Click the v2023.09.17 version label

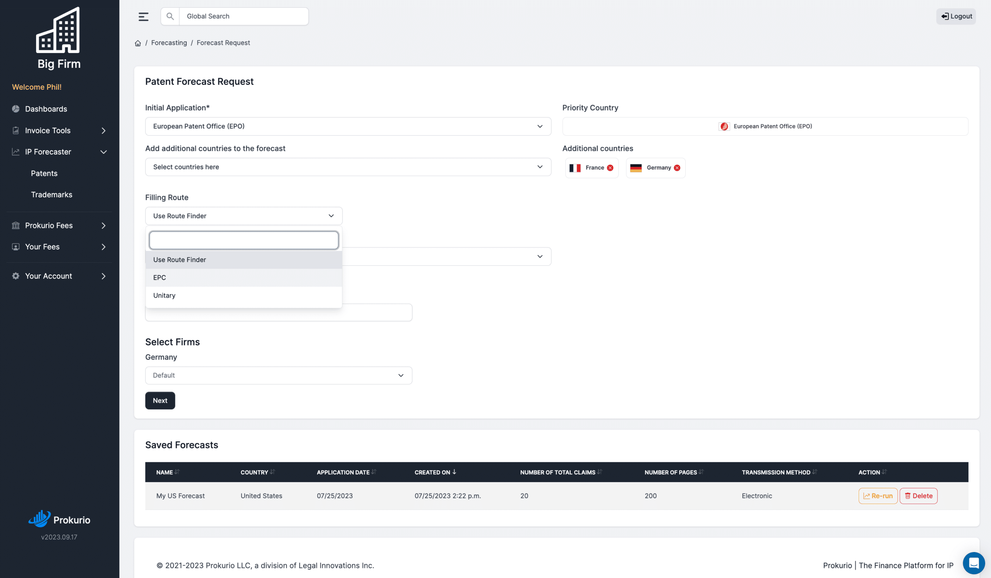click(59, 537)
